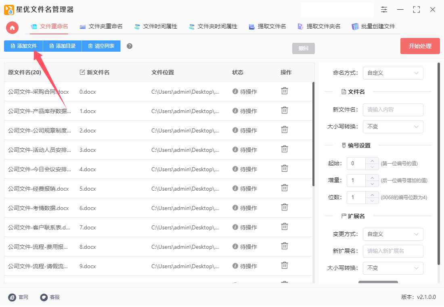The width and height of the screenshot is (444, 307).
Task: Open 客服 customer service in footer
Action: (50, 297)
